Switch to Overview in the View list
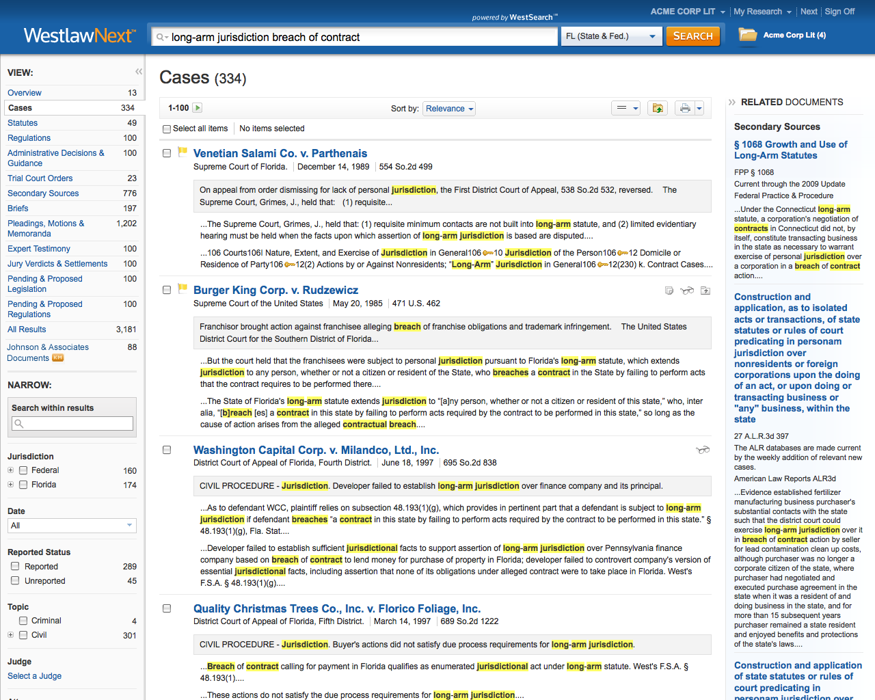 pyautogui.click(x=25, y=93)
